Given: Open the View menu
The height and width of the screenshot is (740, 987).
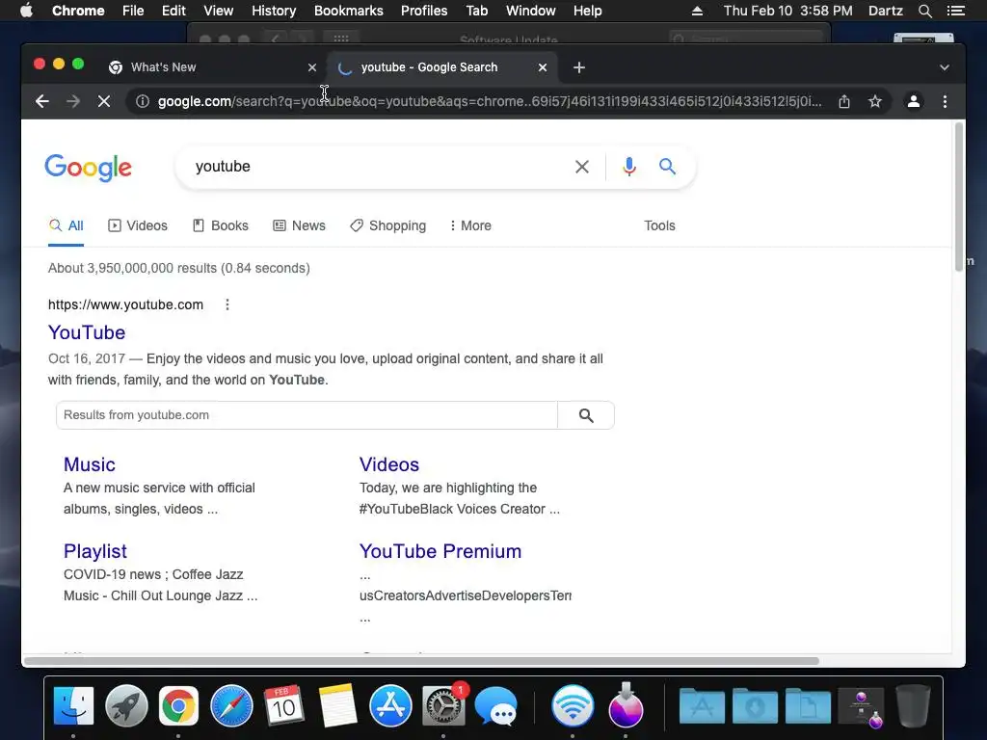Looking at the screenshot, I should tap(219, 11).
